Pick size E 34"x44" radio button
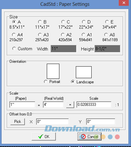Screen dimensions: 131x147 click(x=107, y=22)
